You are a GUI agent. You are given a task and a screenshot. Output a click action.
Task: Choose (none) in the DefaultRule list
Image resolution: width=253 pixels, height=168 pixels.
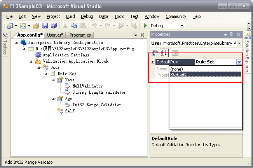click(x=206, y=69)
